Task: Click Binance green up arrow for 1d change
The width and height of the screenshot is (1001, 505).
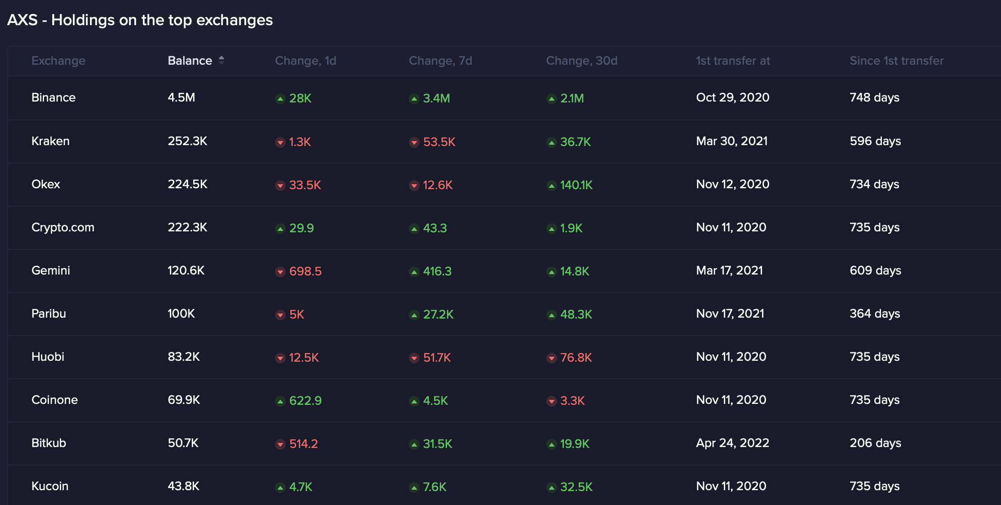Action: click(x=280, y=99)
